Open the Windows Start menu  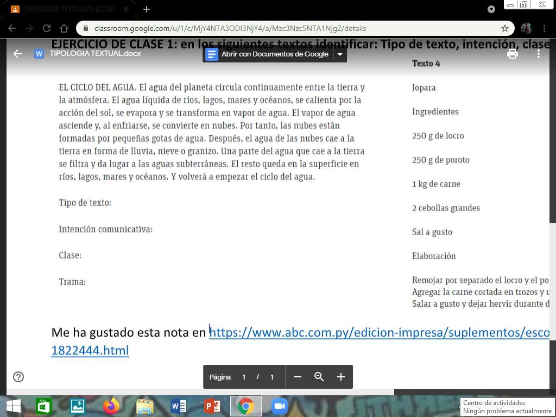point(13,406)
